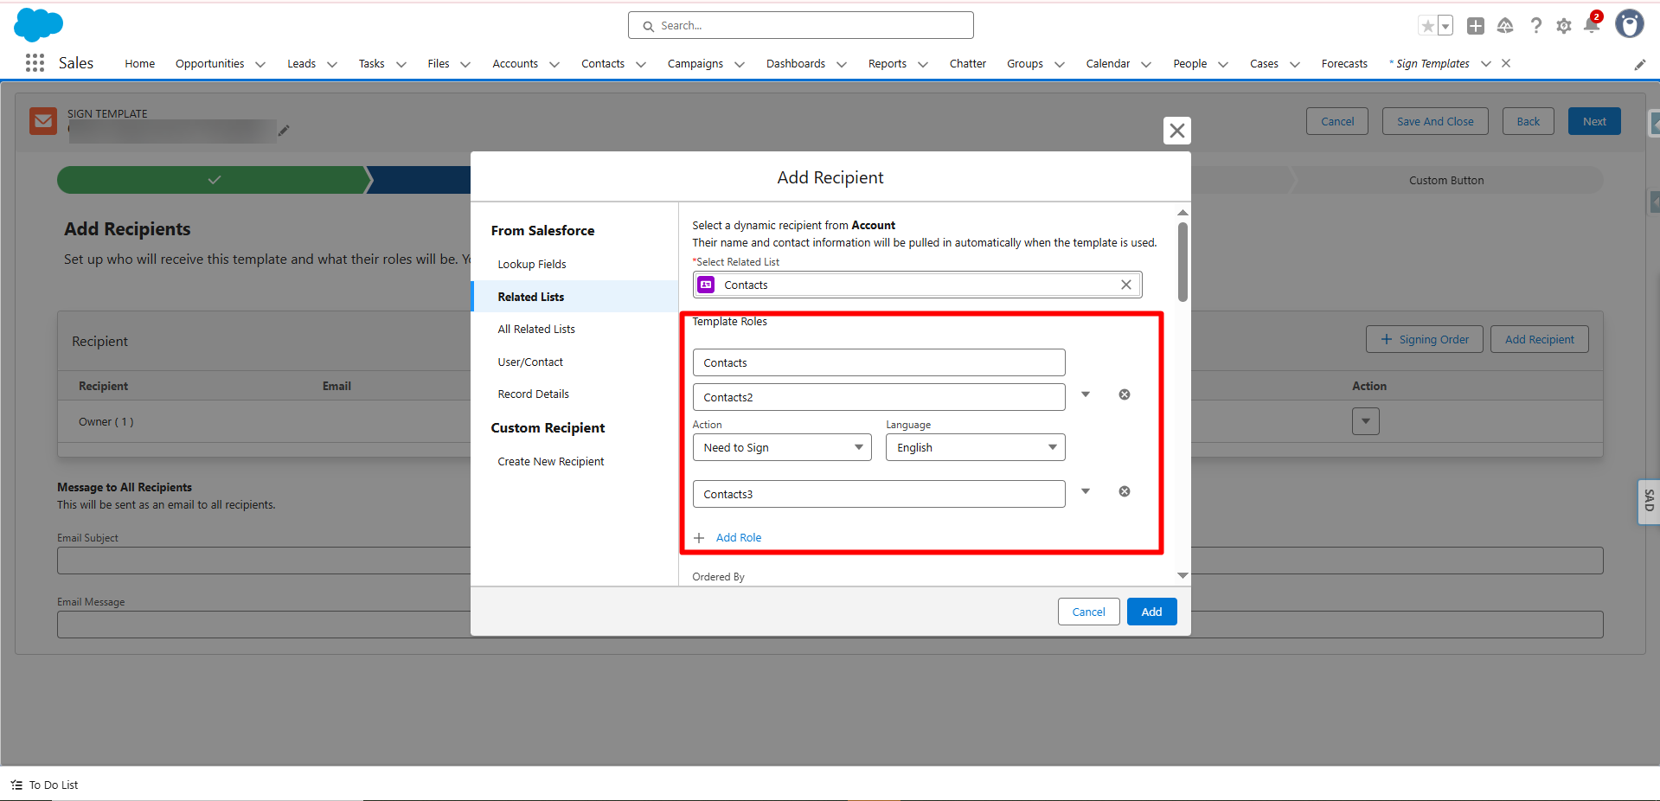Select Lookup Fields in the sidebar
1660x801 pixels.
(x=531, y=265)
